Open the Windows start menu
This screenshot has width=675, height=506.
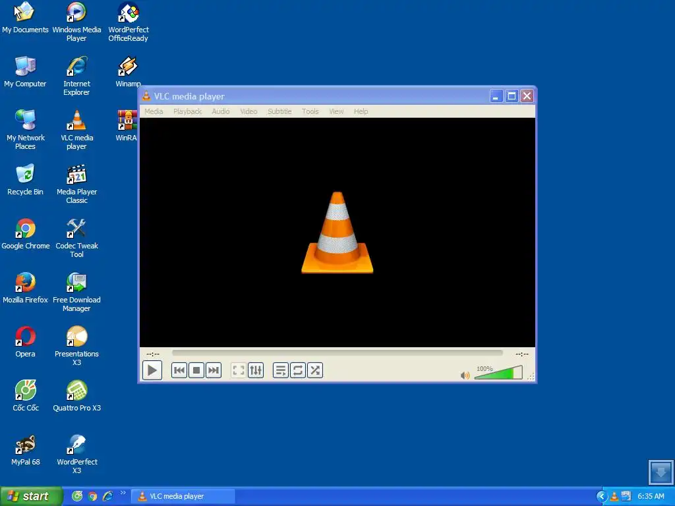tap(31, 496)
